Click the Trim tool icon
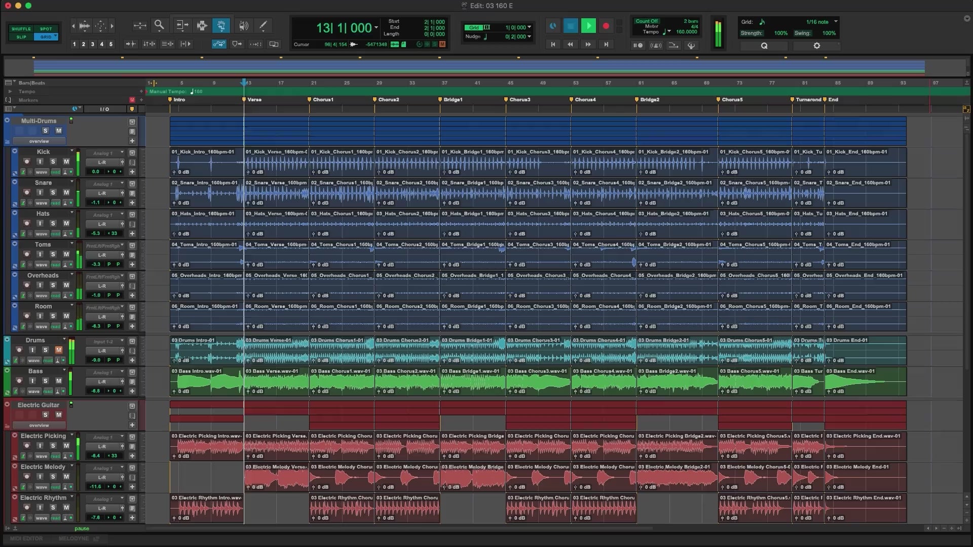Screen dimensions: 973x547 pyautogui.click(x=182, y=25)
